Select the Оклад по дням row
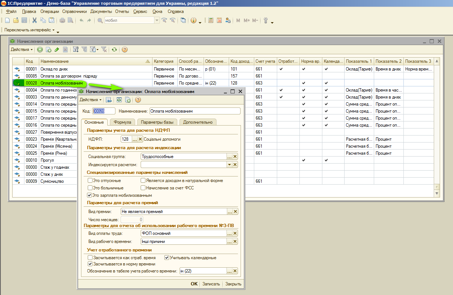 223,69
